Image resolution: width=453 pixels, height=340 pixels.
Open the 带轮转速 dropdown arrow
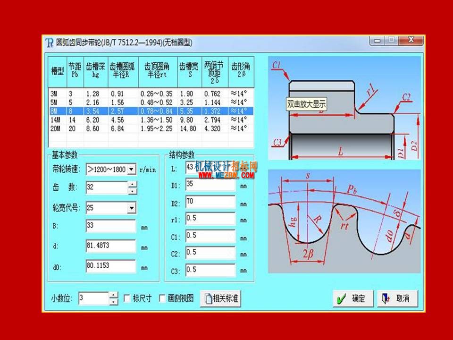(132, 169)
